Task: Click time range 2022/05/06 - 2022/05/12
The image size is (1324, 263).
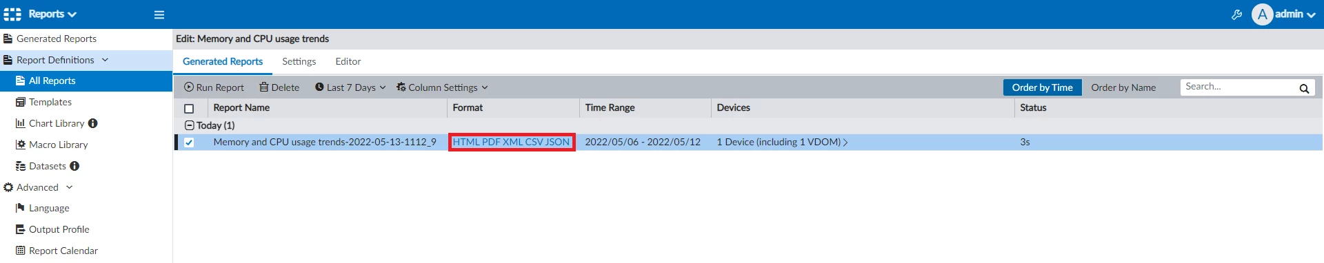Action: pos(643,142)
